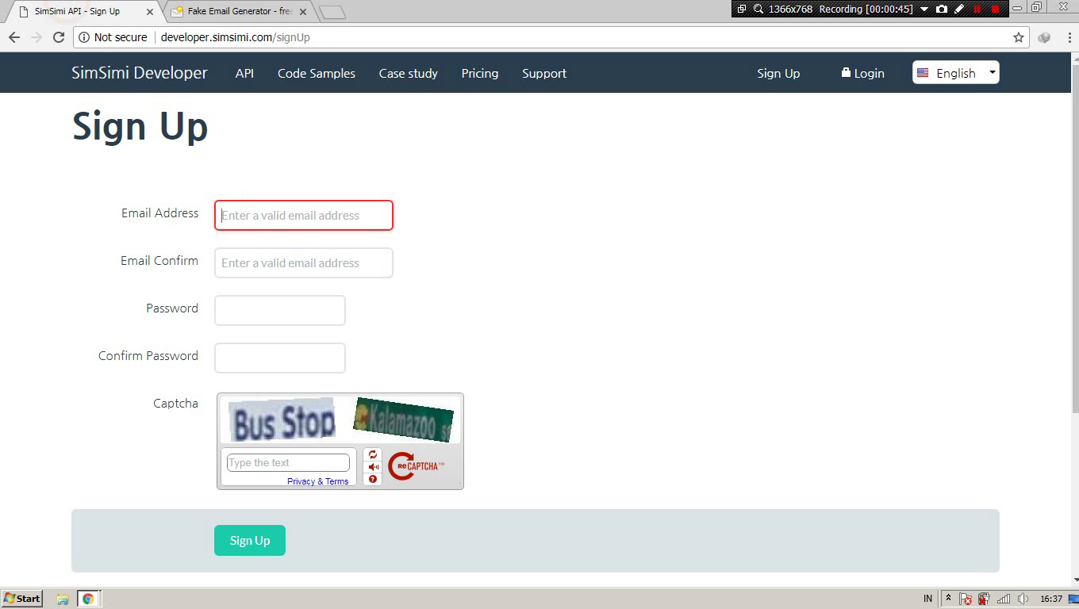Click the Bus Stop CAPTCHA image
The width and height of the screenshot is (1079, 609).
282,420
